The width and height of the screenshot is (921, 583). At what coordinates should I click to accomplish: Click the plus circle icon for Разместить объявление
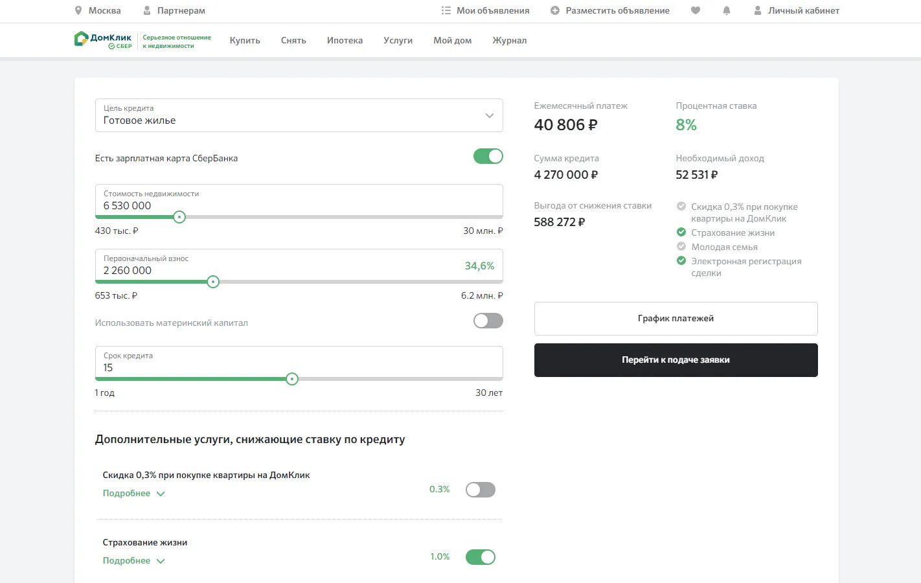click(x=555, y=10)
